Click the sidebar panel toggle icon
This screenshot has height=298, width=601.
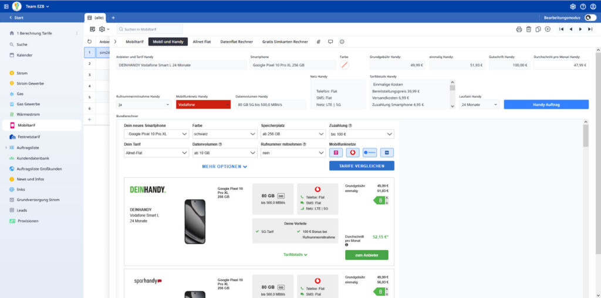pyautogui.click(x=6, y=6)
